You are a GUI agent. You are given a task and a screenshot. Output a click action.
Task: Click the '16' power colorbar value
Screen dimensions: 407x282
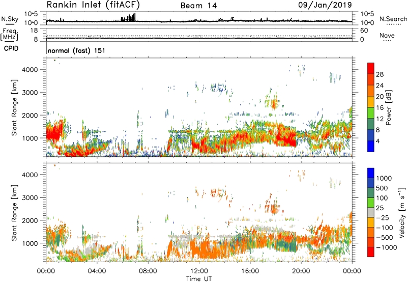tap(380, 108)
